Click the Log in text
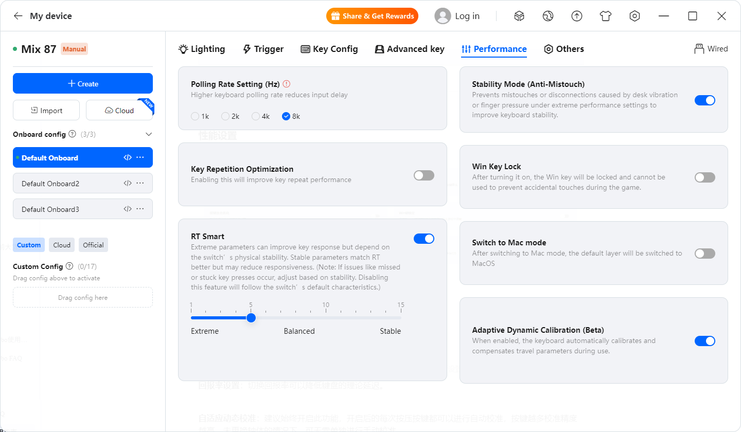 coord(467,16)
